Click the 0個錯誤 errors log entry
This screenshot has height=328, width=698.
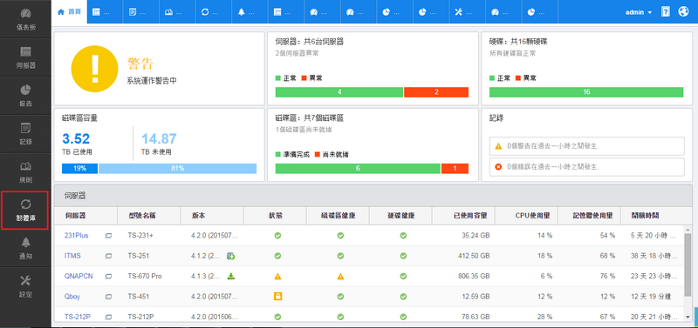pyautogui.click(x=586, y=167)
